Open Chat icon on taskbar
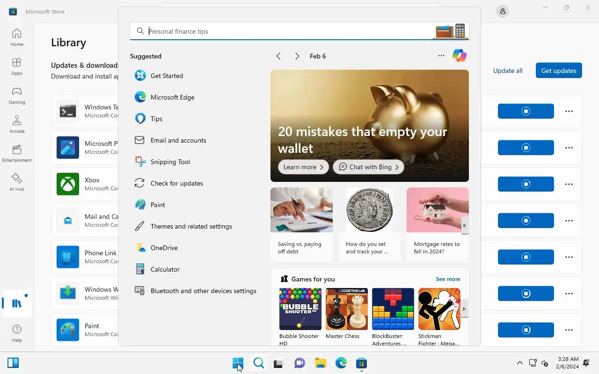The width and height of the screenshot is (599, 374). tap(299, 363)
